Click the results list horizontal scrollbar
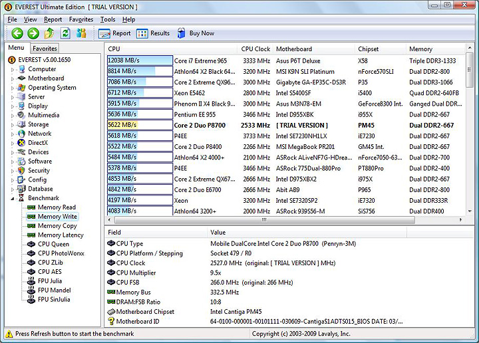The height and width of the screenshot is (343, 479). click(x=265, y=220)
